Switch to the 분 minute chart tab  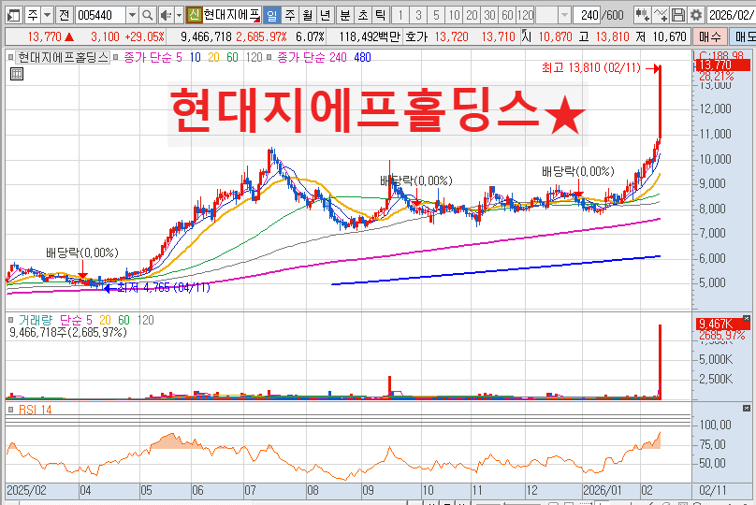345,15
